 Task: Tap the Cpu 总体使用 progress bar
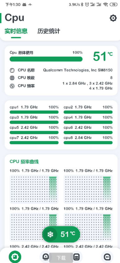tap(46, 59)
